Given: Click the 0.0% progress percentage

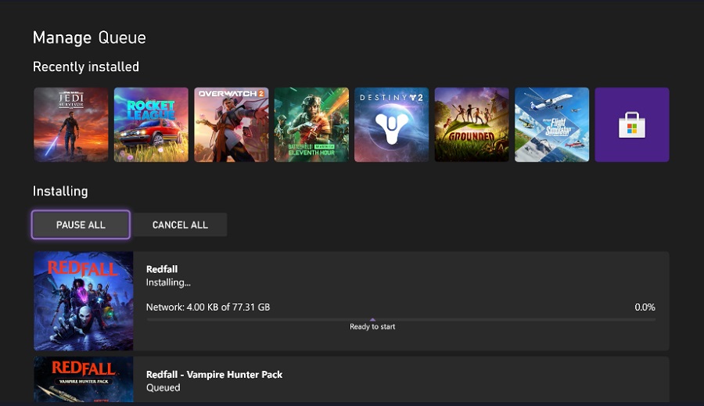Looking at the screenshot, I should pos(645,307).
